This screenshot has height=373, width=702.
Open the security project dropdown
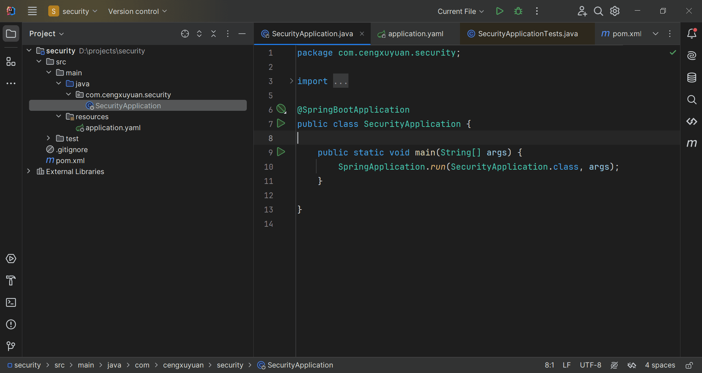pyautogui.click(x=73, y=11)
